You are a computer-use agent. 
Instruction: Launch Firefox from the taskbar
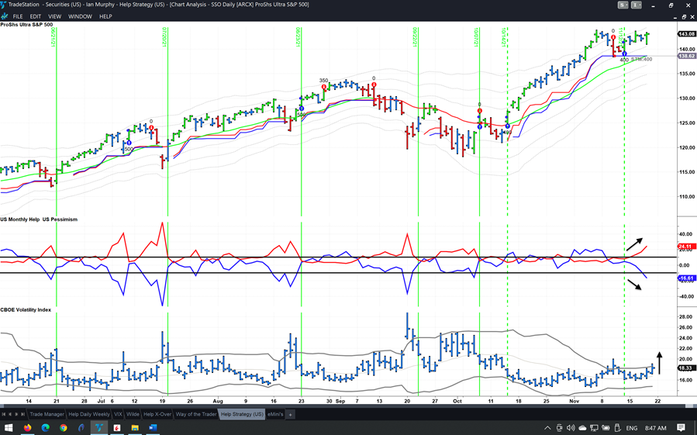pyautogui.click(x=27, y=428)
